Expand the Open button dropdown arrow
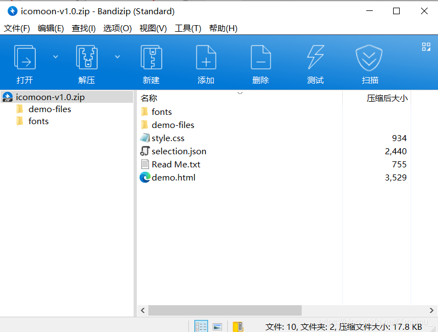 click(x=56, y=57)
